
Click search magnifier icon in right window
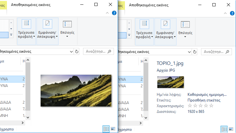point(228,52)
